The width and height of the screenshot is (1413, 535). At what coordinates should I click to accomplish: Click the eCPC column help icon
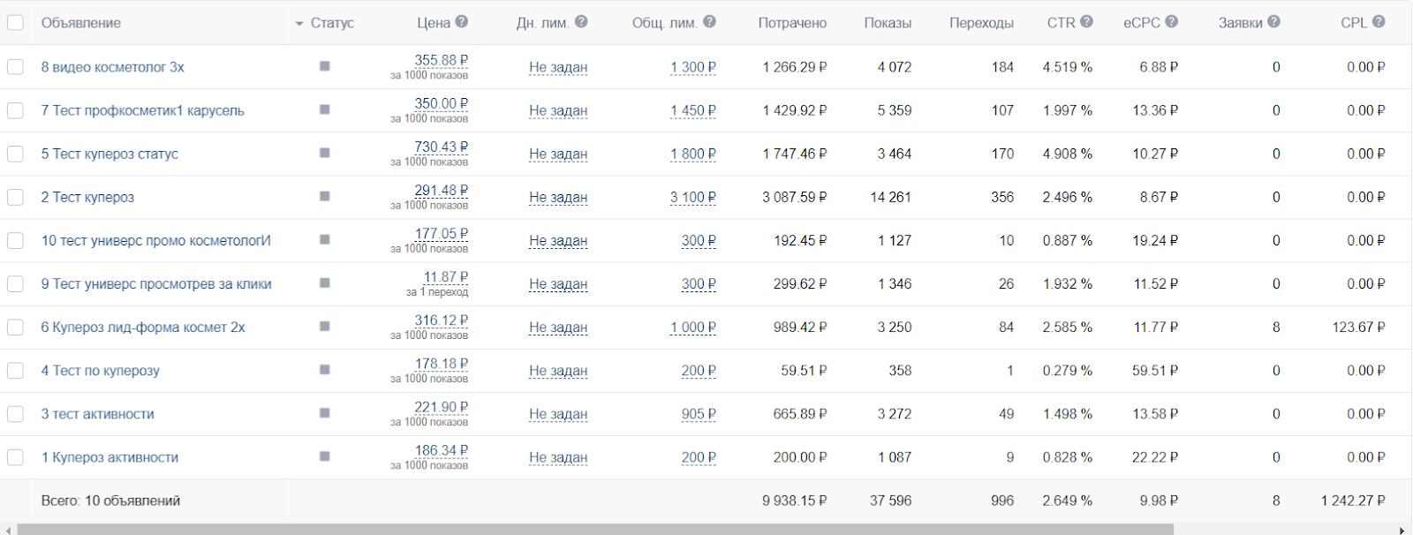(x=1171, y=22)
